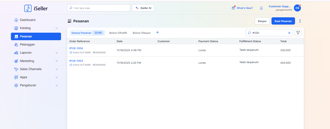Click the plus icon to add tab
The height and width of the screenshot is (129, 330).
157,32
